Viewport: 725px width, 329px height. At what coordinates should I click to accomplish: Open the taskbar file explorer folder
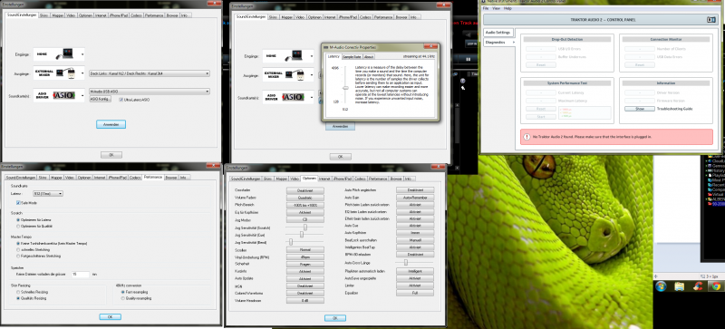pos(679,286)
